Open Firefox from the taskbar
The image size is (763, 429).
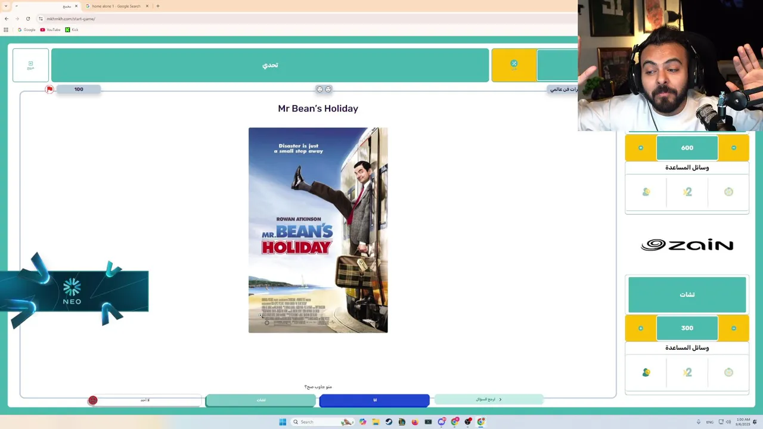click(x=415, y=422)
